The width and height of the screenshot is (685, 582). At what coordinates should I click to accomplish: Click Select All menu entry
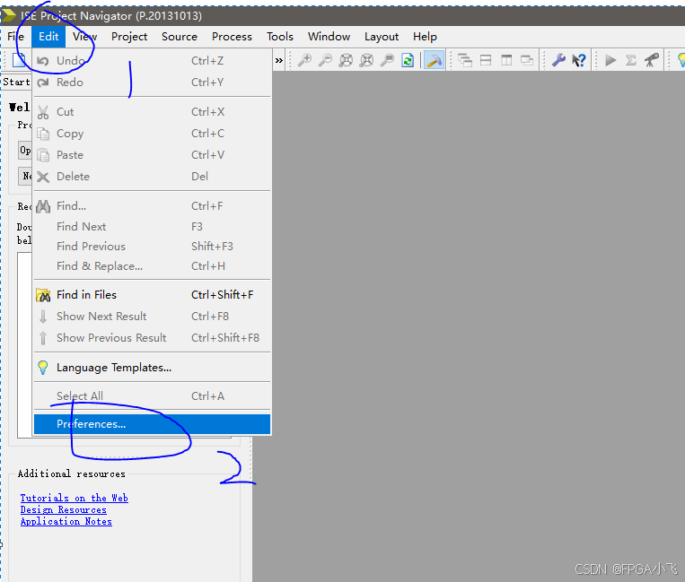click(152, 396)
